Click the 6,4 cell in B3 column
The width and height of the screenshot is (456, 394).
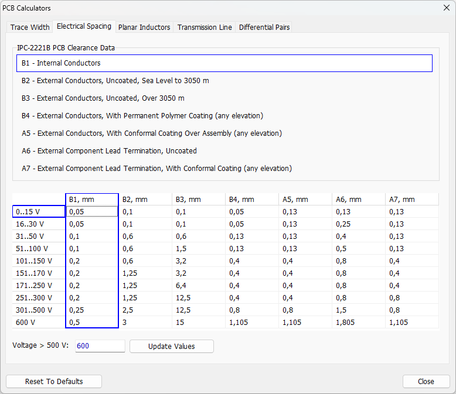pyautogui.click(x=199, y=285)
